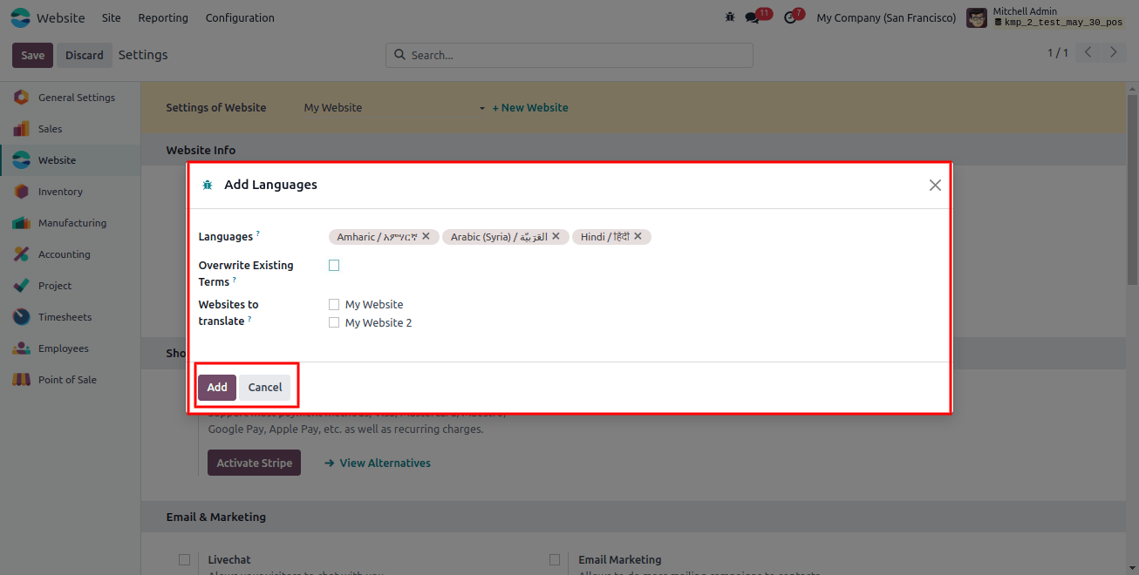Go to previous record arrow
This screenshot has height=575, width=1139.
click(1088, 52)
